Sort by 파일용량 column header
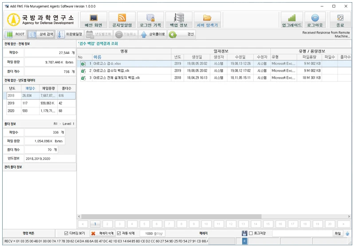The width and height of the screenshot is (354, 247). [309, 57]
